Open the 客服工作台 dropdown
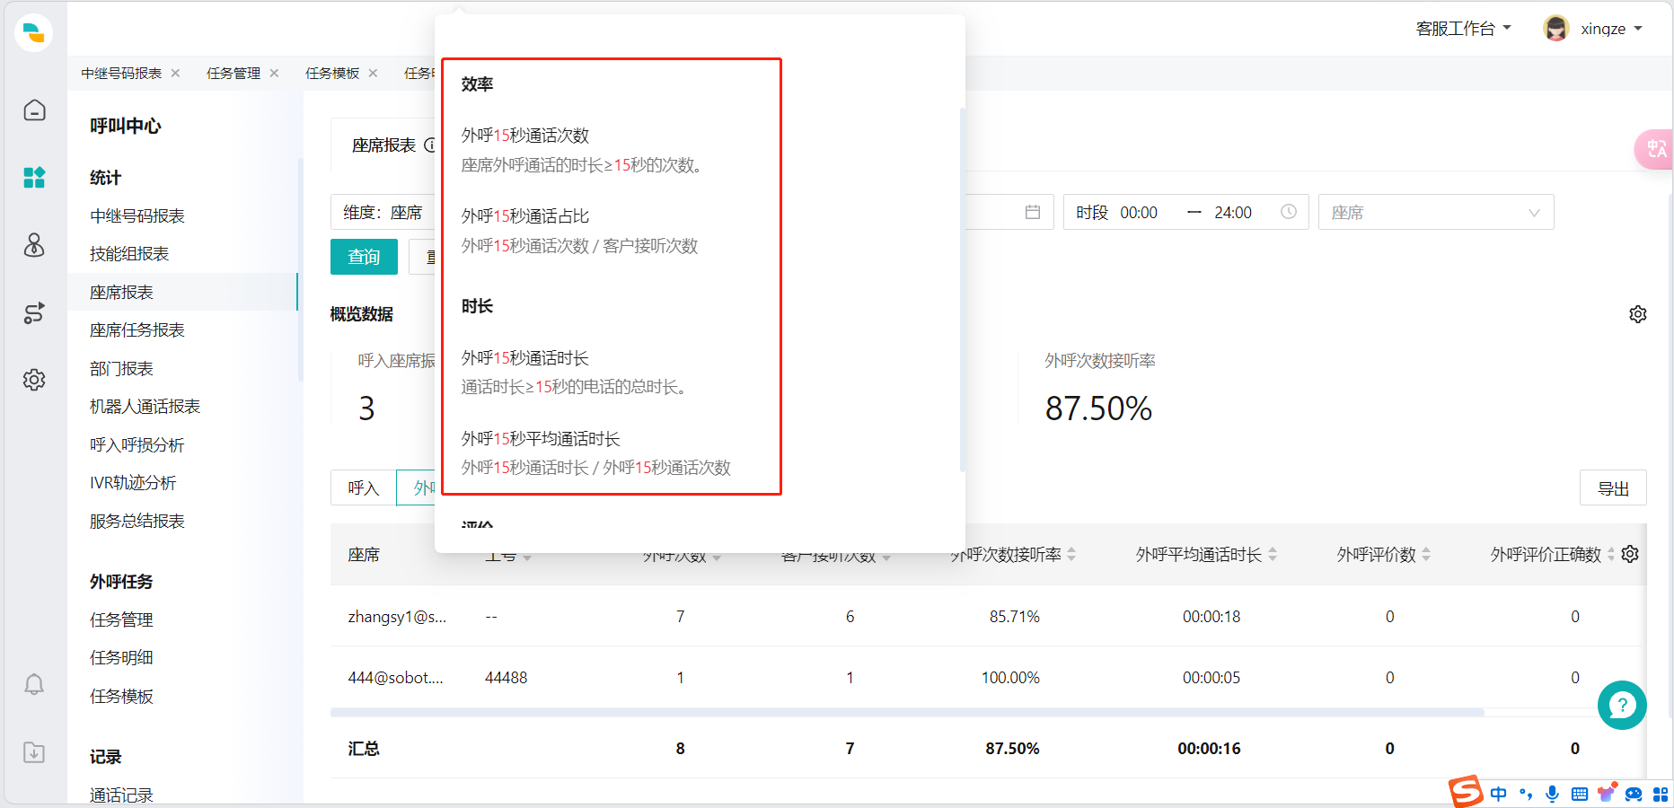 point(1463,29)
